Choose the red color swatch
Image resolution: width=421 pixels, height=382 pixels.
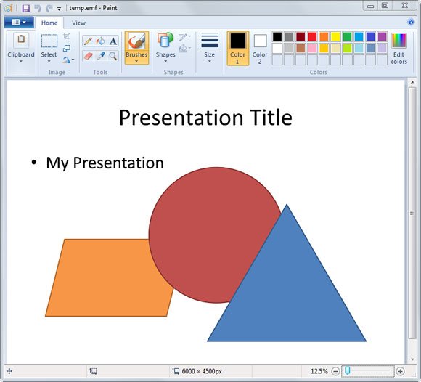point(312,36)
